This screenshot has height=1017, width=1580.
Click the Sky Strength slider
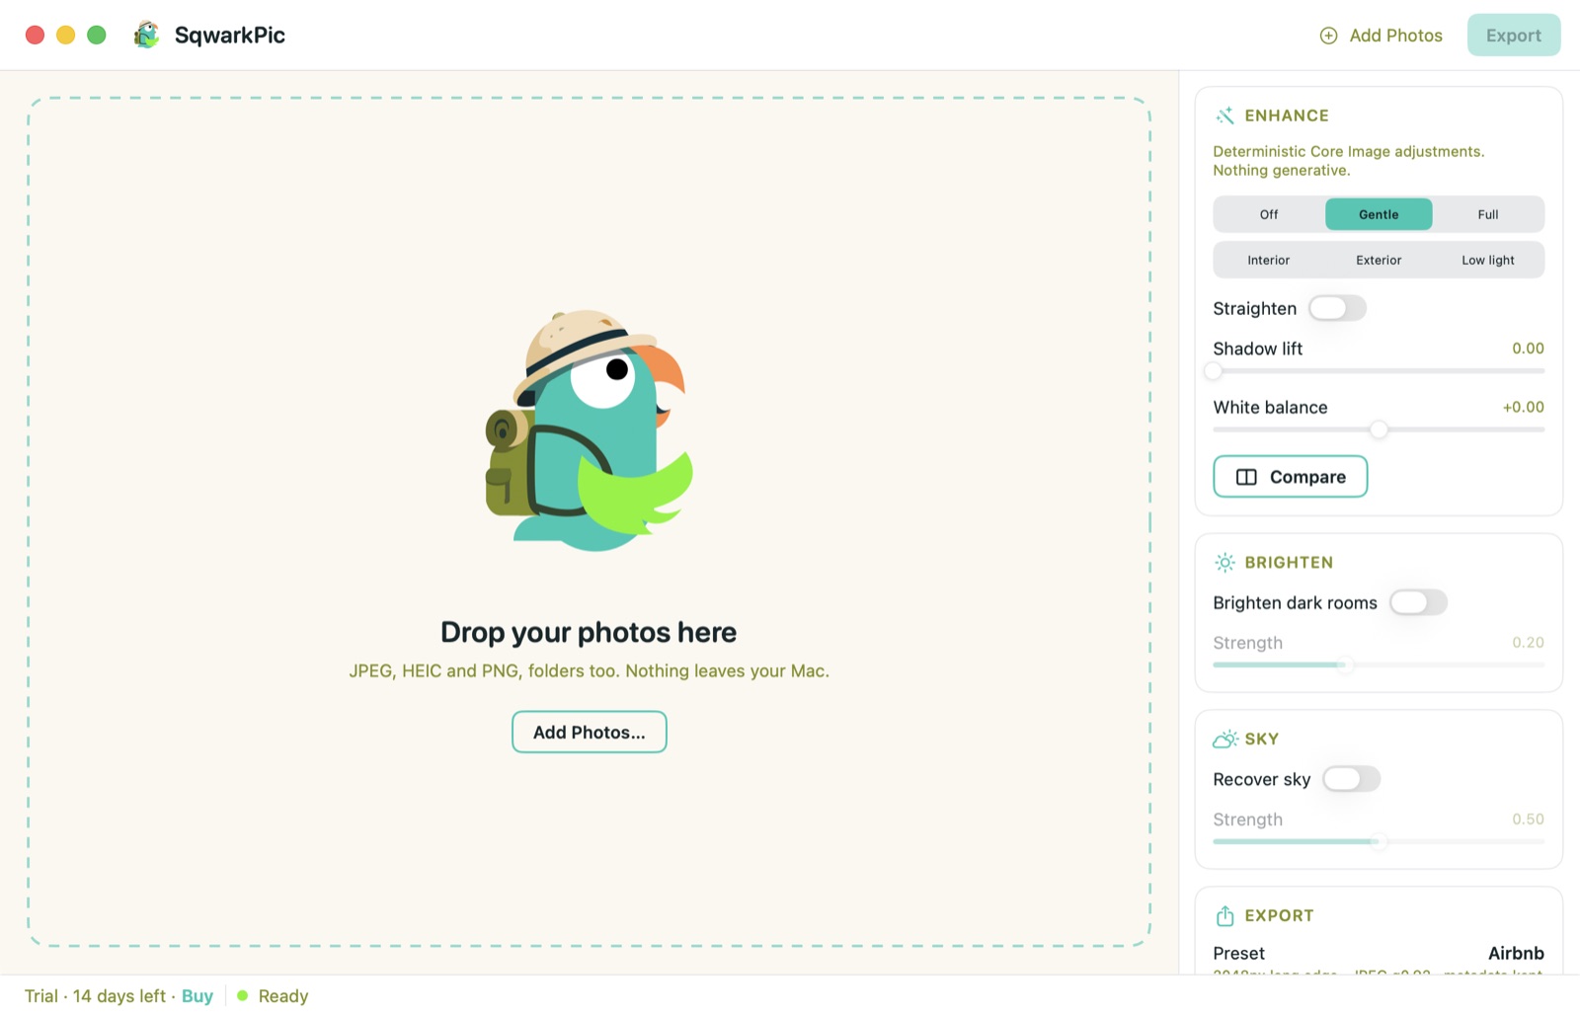click(1379, 841)
